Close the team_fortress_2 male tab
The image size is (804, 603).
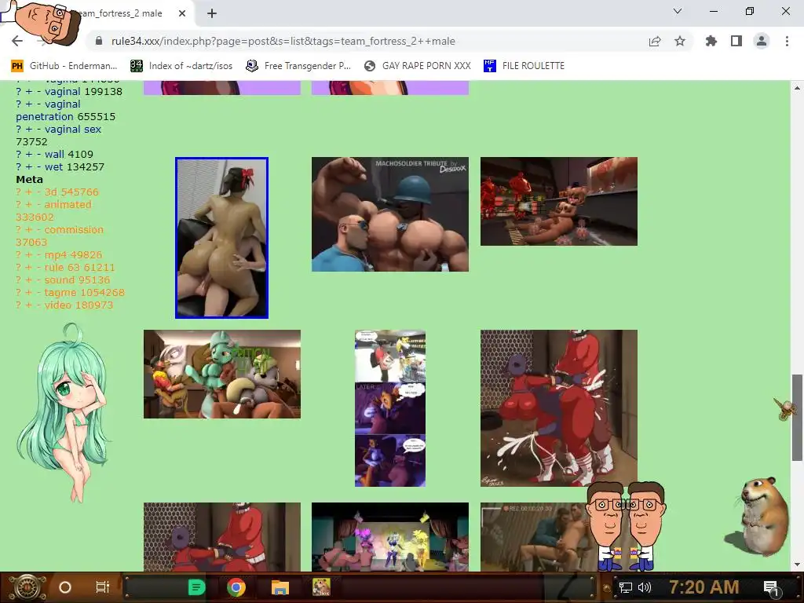pyautogui.click(x=182, y=13)
